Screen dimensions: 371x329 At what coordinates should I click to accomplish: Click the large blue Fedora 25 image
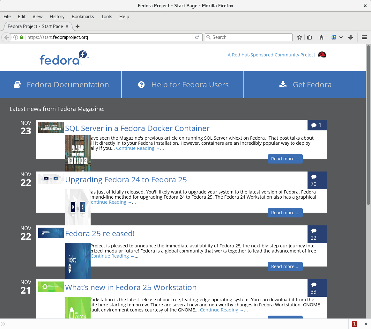pos(78,261)
